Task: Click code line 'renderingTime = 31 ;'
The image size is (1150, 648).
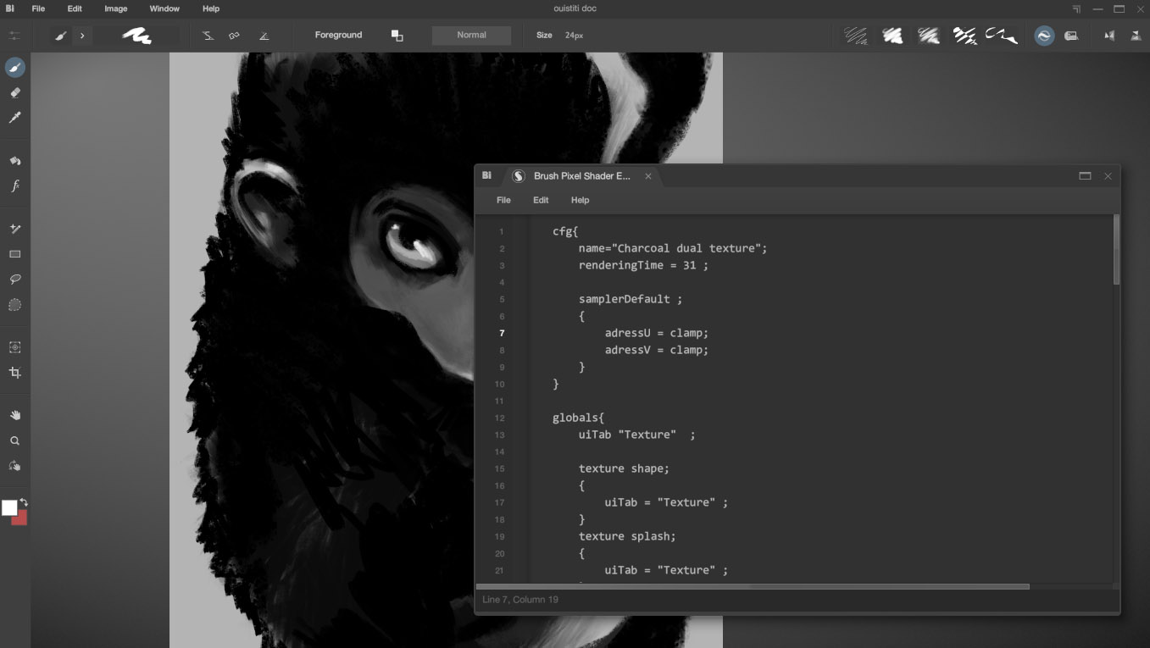Action: [x=643, y=265]
